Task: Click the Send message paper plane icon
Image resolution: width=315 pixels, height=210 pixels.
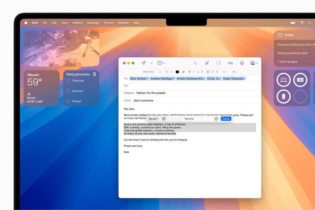Action: pos(143,63)
